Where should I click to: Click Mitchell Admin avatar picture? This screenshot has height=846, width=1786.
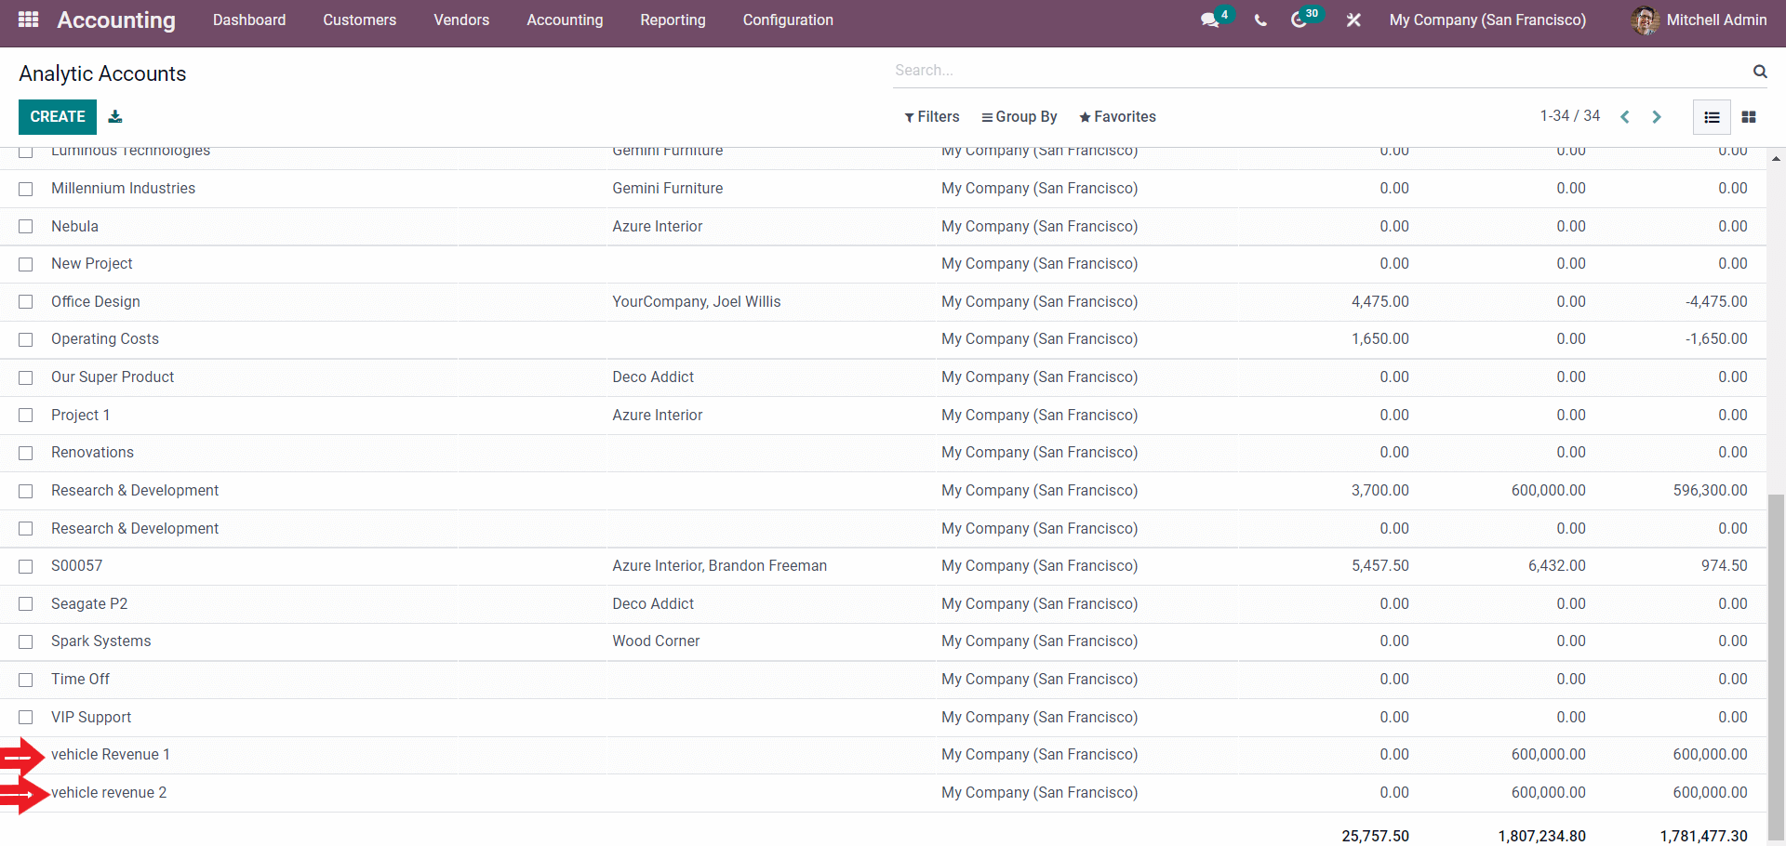tap(1645, 20)
